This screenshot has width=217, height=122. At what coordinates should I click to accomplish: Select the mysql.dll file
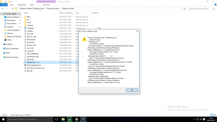tap(30, 51)
